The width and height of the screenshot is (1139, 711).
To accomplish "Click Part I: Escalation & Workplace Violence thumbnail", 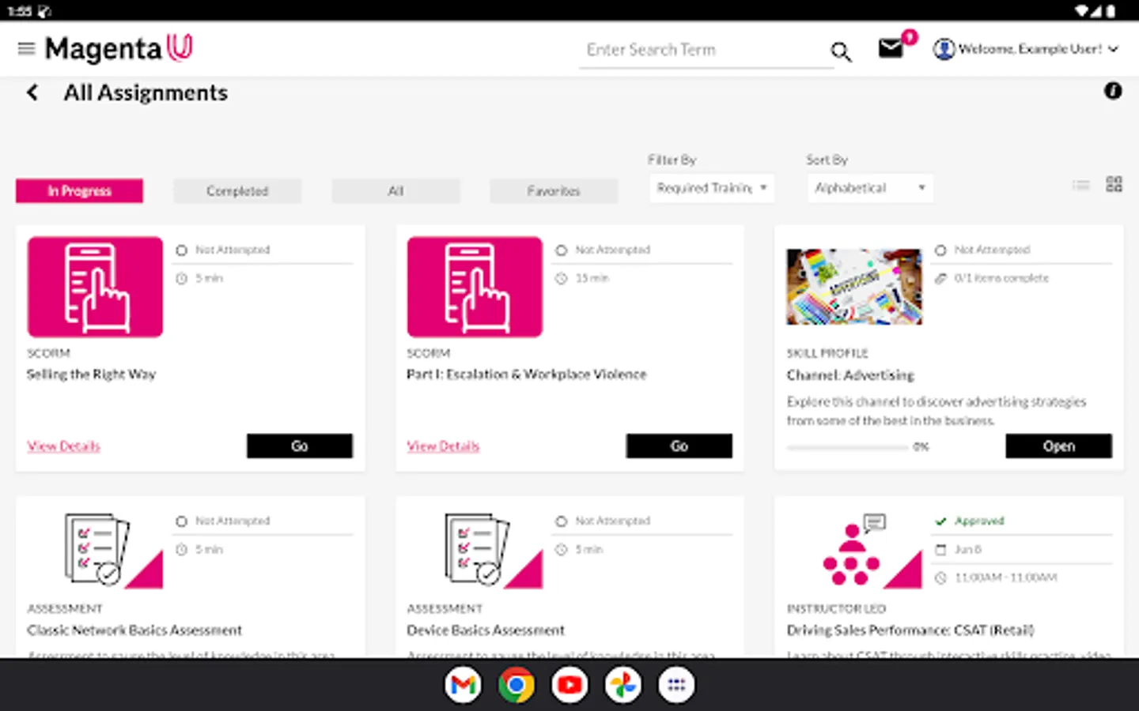I will pos(475,287).
